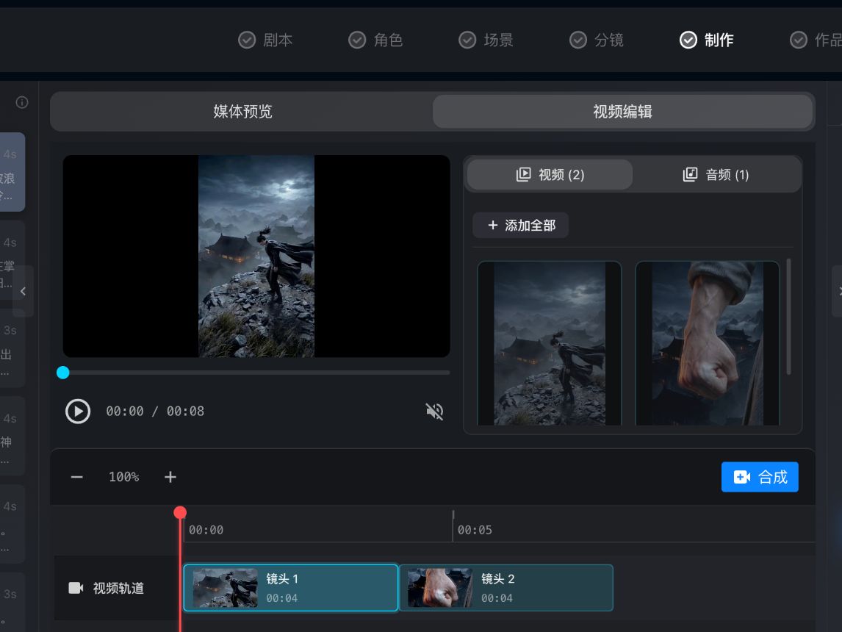Viewport: 842px width, 632px height.
Task: Click the checkmark beside 分镜 step
Action: 577,40
